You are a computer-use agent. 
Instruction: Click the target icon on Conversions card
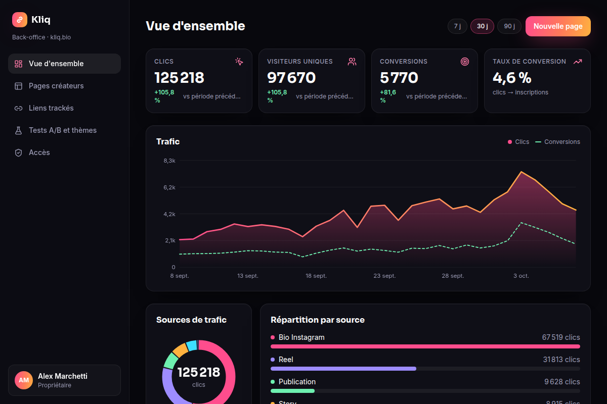click(465, 62)
